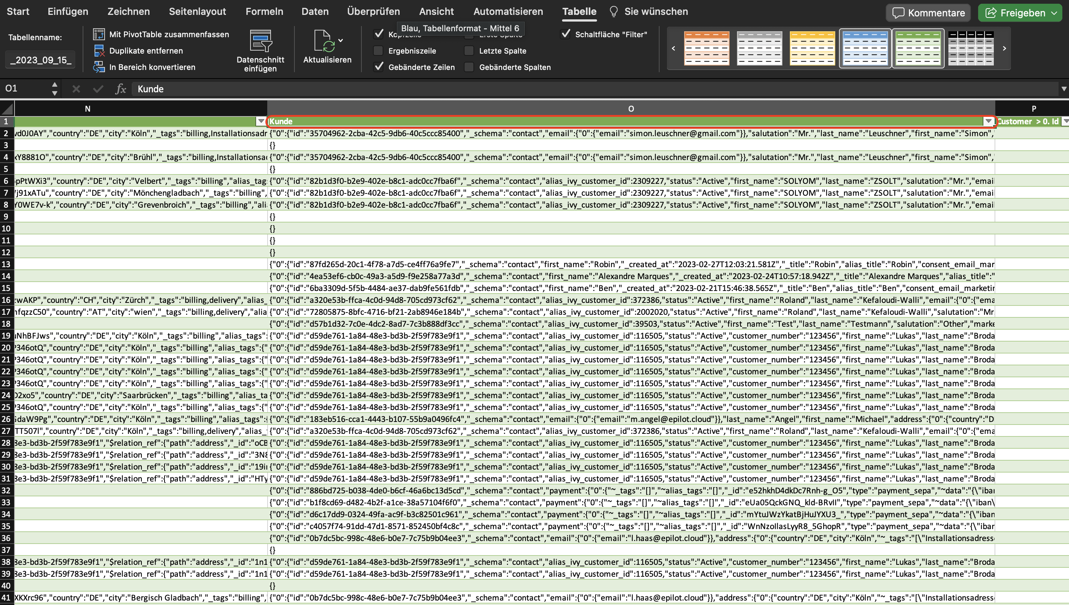Open the Ansicht tab
The height and width of the screenshot is (605, 1069).
coord(436,12)
